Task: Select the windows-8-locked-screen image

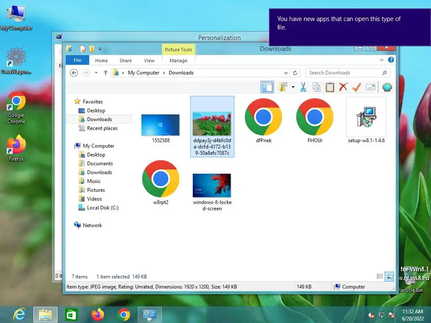Action: point(212,192)
